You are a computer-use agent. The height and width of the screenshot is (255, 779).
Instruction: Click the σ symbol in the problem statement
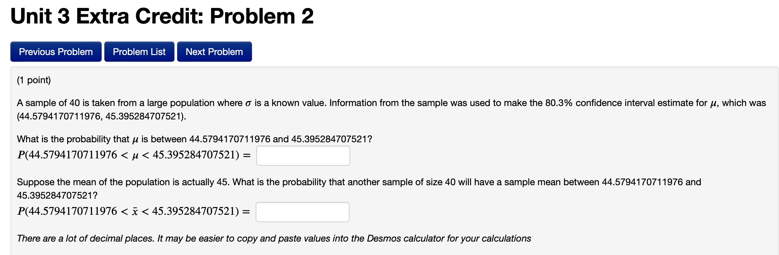tap(248, 103)
